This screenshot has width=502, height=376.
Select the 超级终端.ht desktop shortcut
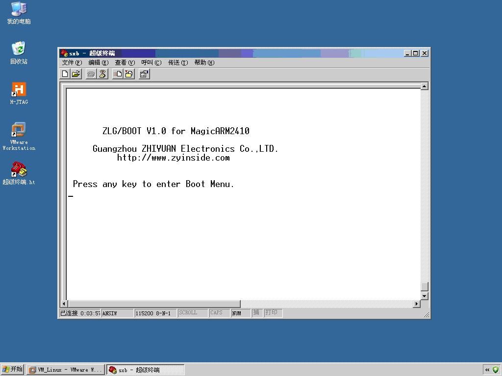click(x=19, y=173)
